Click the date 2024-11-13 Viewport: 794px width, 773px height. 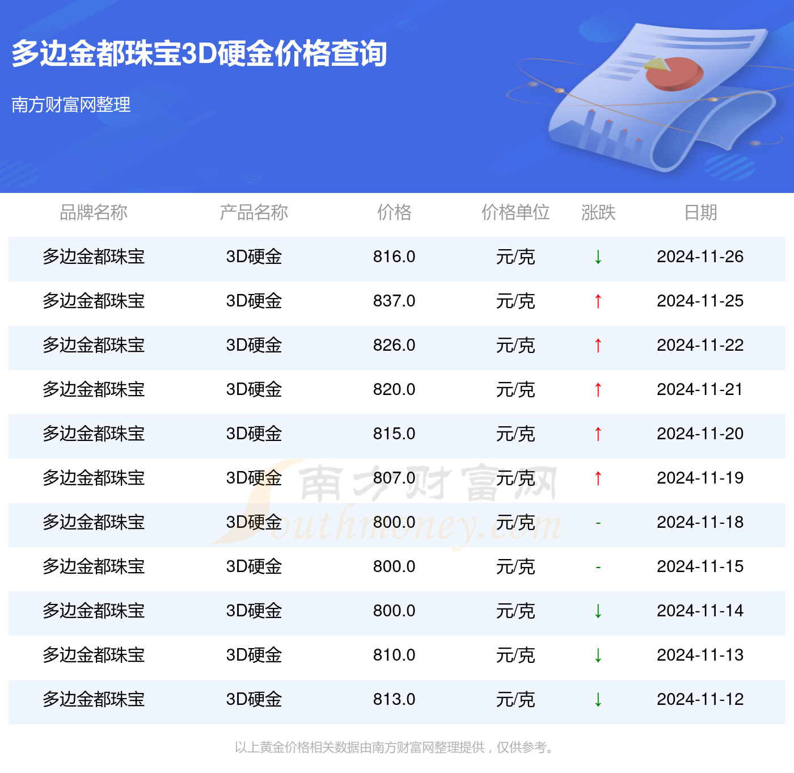(700, 655)
